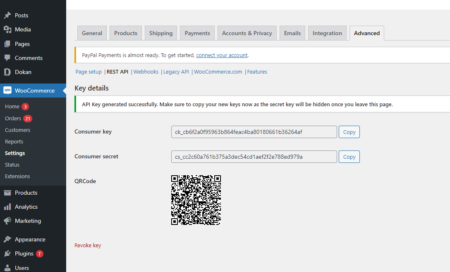450x272 pixels.
Task: Click the Marketing megaphone icon
Action: click(x=7, y=221)
